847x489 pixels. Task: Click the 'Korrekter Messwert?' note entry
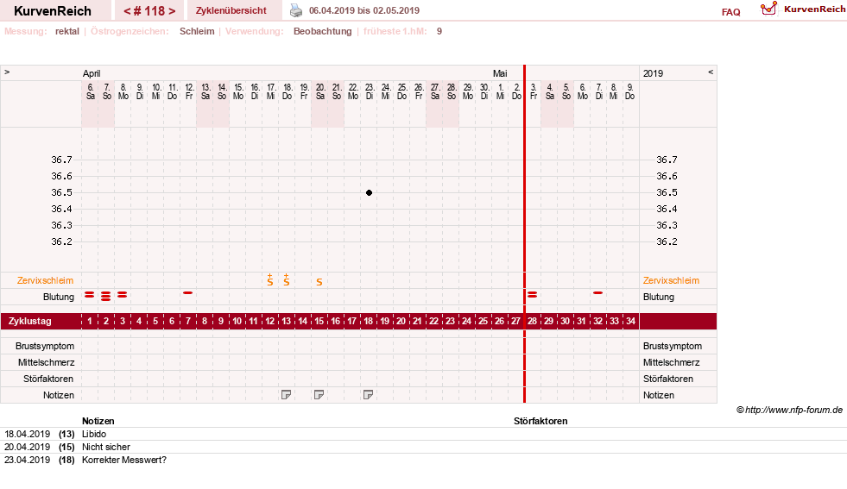[124, 460]
